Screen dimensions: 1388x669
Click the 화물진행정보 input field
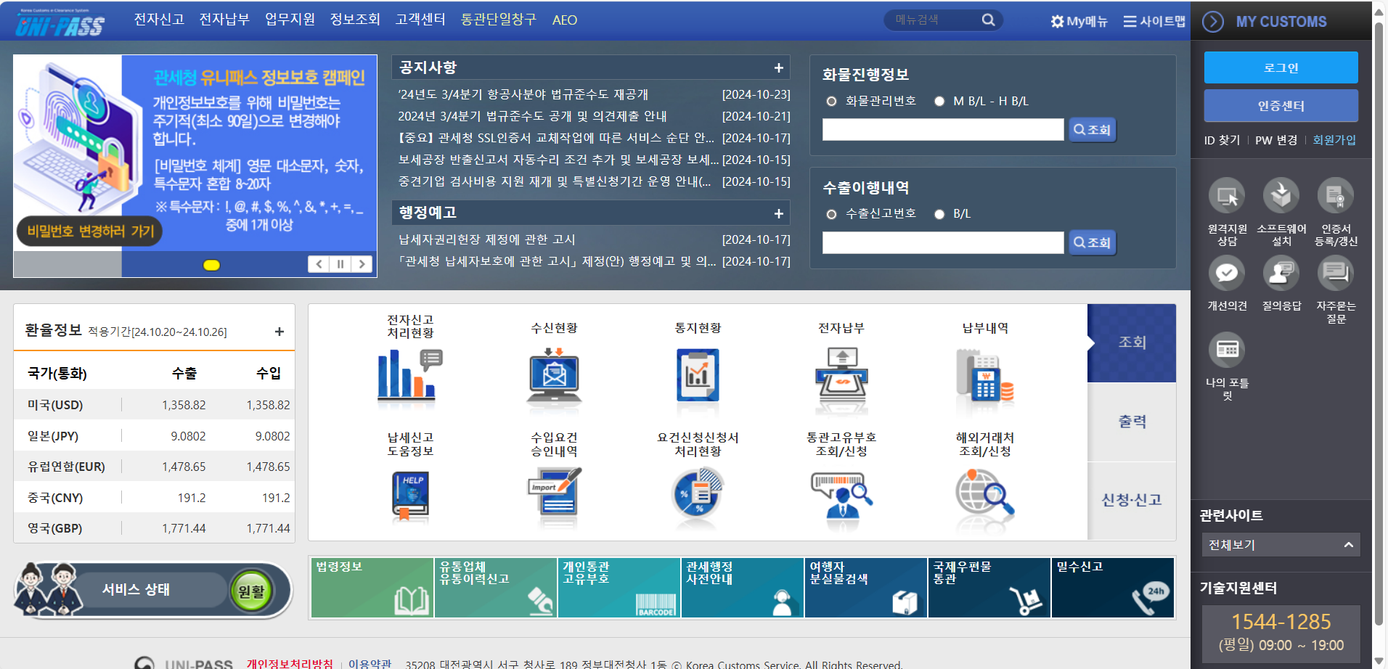(x=943, y=130)
